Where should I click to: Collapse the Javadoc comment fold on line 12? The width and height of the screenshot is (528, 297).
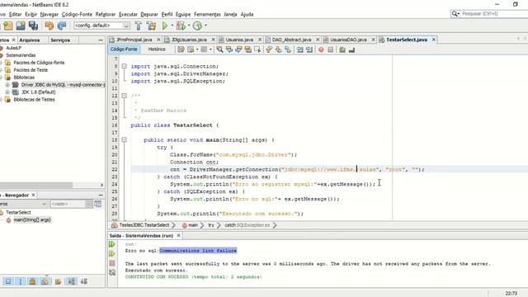click(x=125, y=96)
